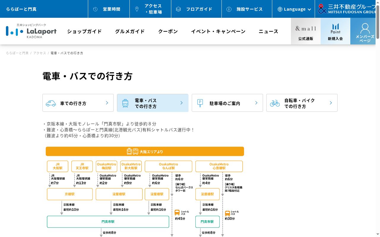Viewport: 380px width, 237px height.
Task: Click the orange train and bus icon in 大阪エリアより
Action: tap(132, 151)
